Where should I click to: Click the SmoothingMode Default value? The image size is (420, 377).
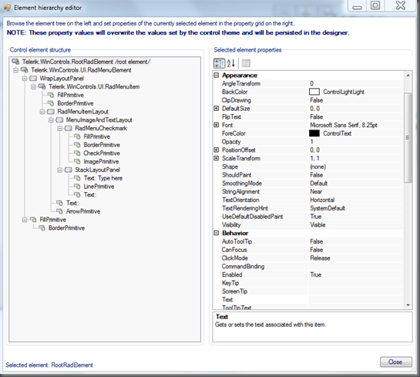pyautogui.click(x=319, y=183)
